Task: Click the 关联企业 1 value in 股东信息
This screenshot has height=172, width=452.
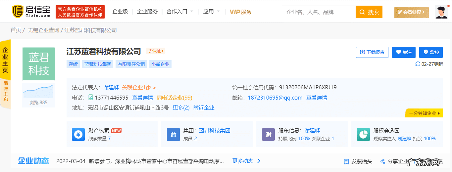Action: pyautogui.click(x=333, y=139)
